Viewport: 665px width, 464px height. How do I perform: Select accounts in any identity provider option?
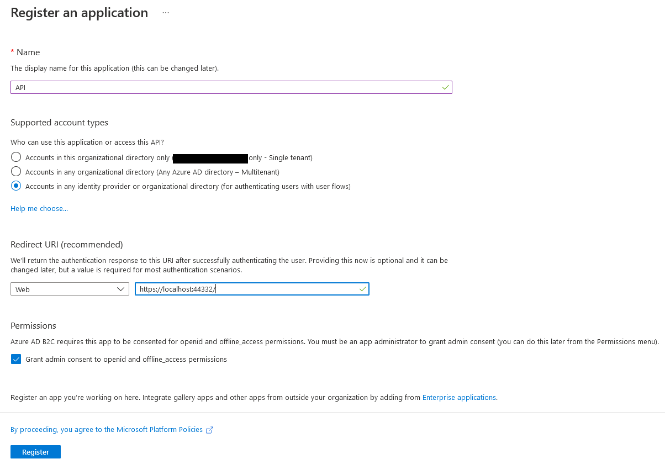pos(16,186)
